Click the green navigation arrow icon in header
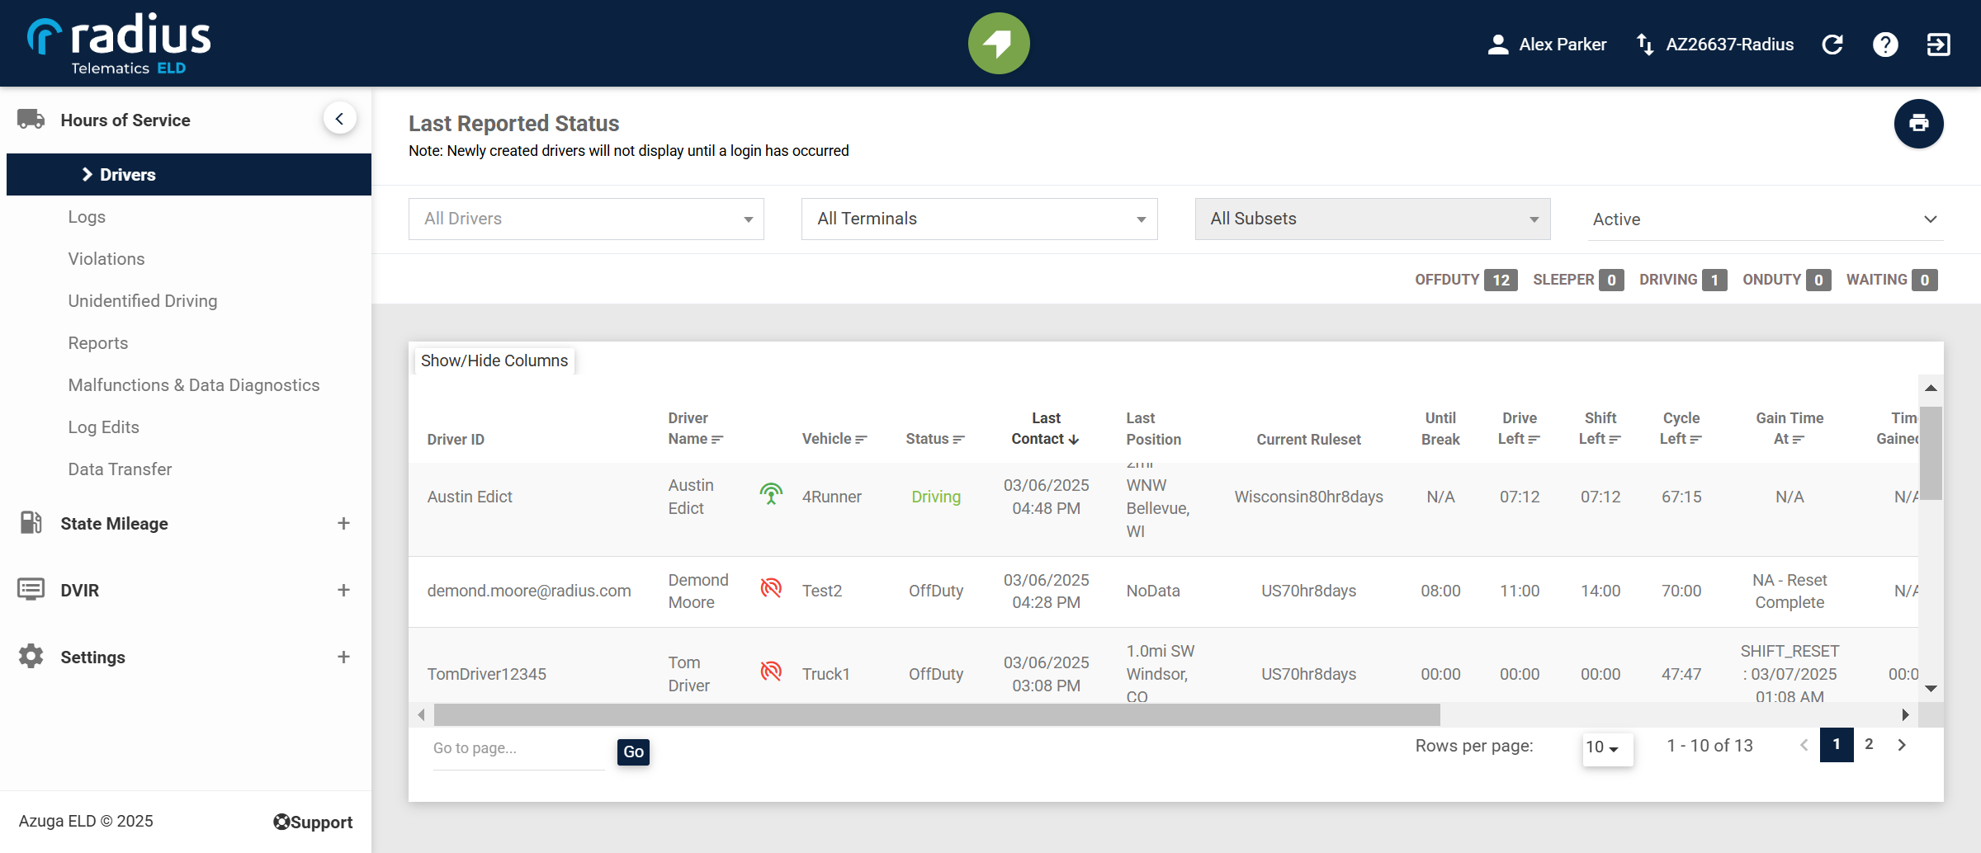 [999, 43]
